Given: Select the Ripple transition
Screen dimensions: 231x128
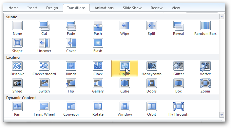Looking at the screenshot, I should click(125, 68).
